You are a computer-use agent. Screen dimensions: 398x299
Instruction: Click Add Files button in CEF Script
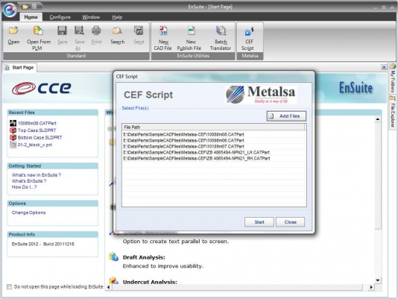pyautogui.click(x=286, y=116)
